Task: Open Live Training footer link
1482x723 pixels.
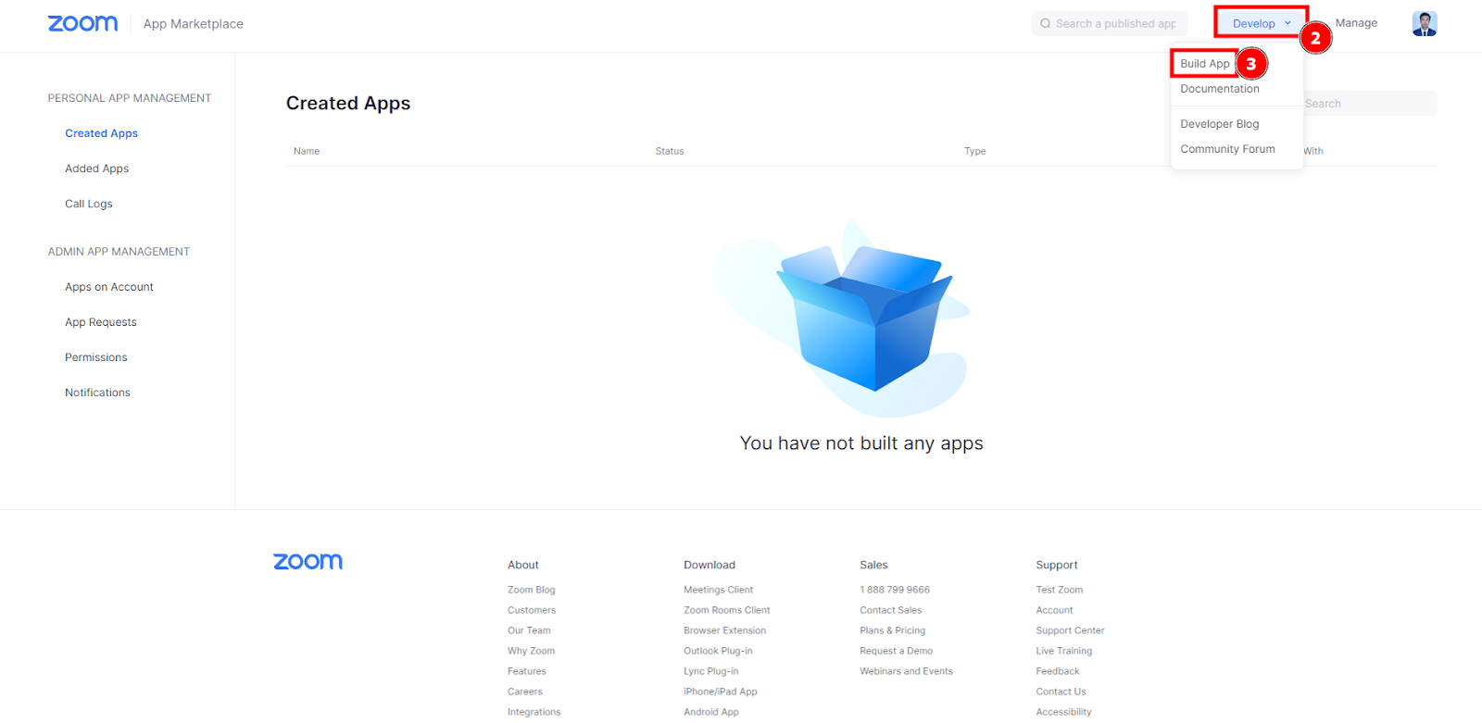Action: coord(1063,651)
